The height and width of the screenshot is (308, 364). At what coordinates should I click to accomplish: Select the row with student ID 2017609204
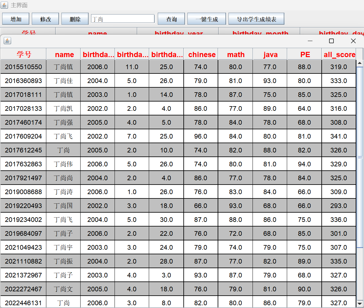point(23,136)
